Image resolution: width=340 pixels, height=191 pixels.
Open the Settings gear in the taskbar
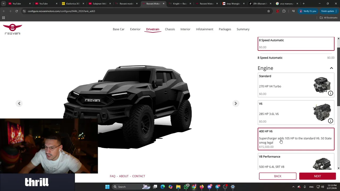pos(233,187)
